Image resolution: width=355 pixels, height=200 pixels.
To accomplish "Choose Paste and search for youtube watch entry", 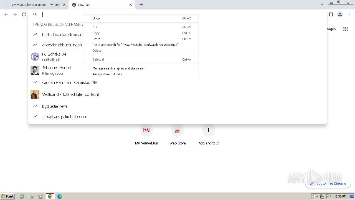I will pos(141,45).
